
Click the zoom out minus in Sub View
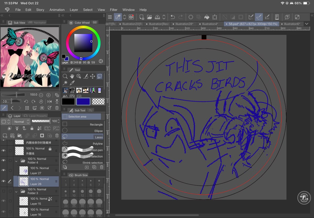point(41,95)
